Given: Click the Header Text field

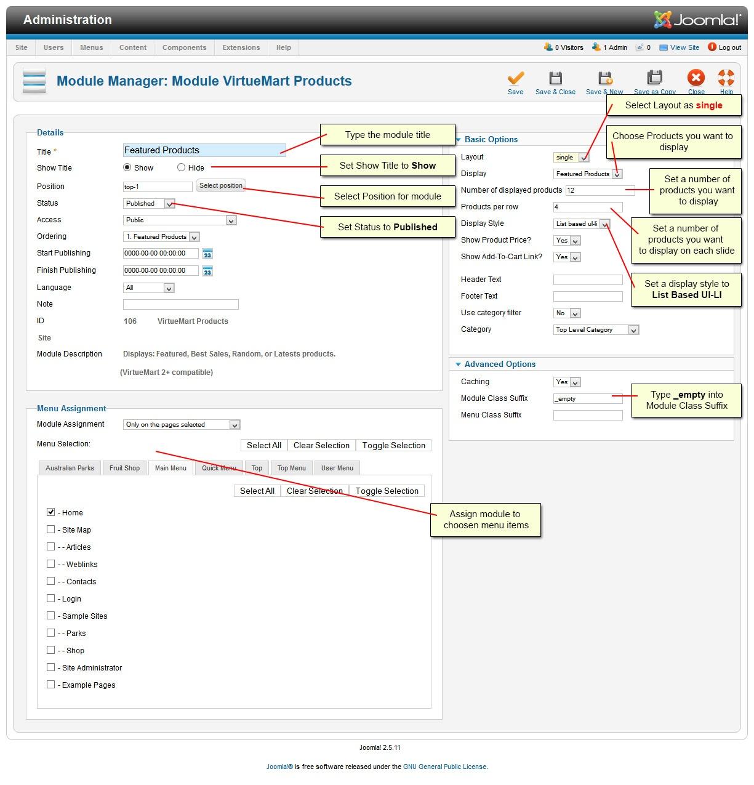Looking at the screenshot, I should point(588,280).
